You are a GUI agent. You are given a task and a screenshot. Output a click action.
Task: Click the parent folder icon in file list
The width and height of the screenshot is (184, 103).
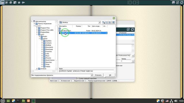pos(60,28)
